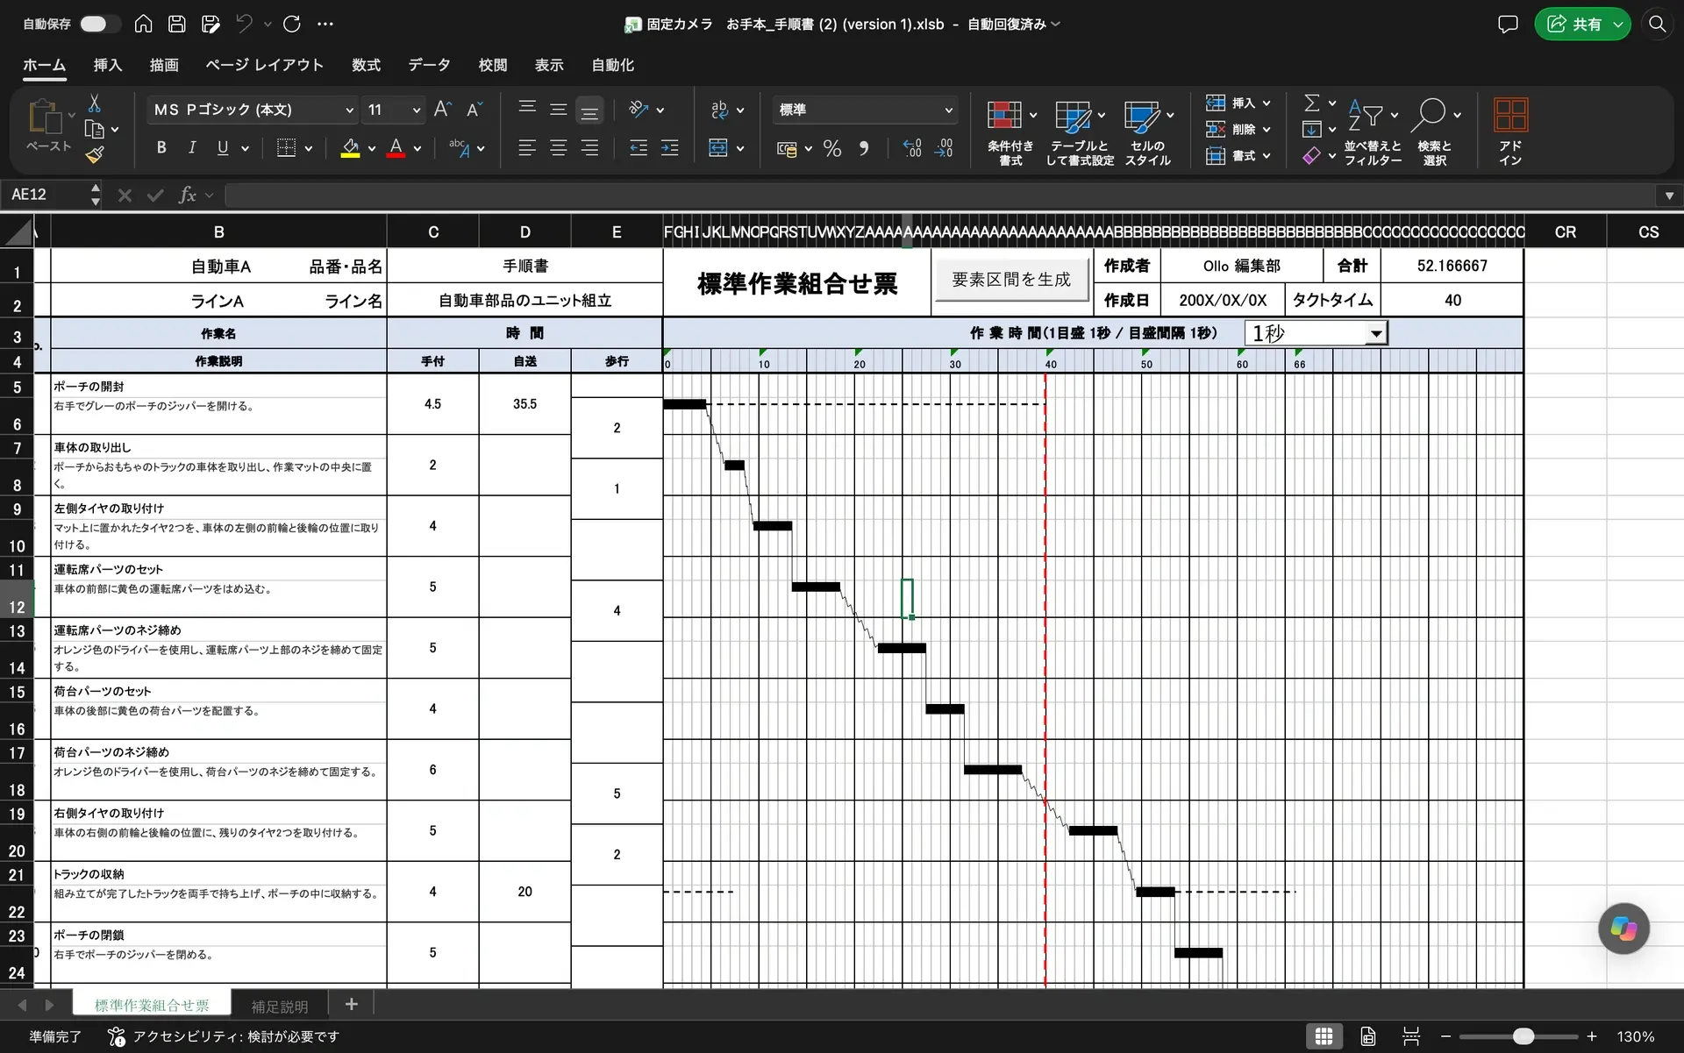Screen dimensions: 1684x1053
Task: Click the increase indent icon
Action: [x=669, y=148]
